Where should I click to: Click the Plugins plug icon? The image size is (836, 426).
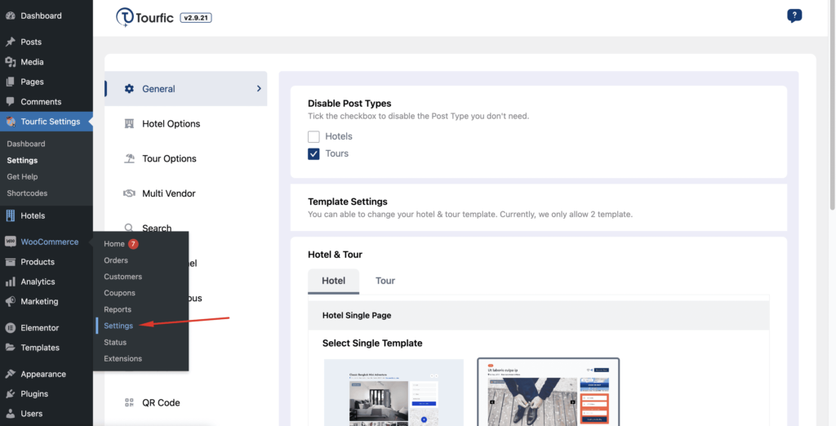pos(10,393)
